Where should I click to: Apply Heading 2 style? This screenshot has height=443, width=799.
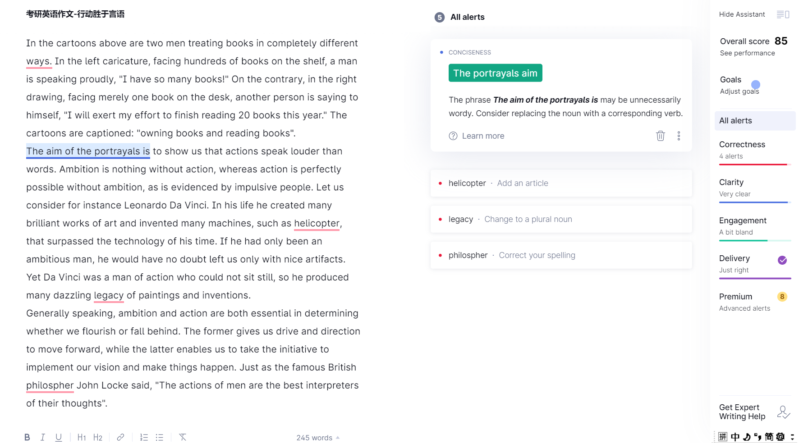point(98,437)
